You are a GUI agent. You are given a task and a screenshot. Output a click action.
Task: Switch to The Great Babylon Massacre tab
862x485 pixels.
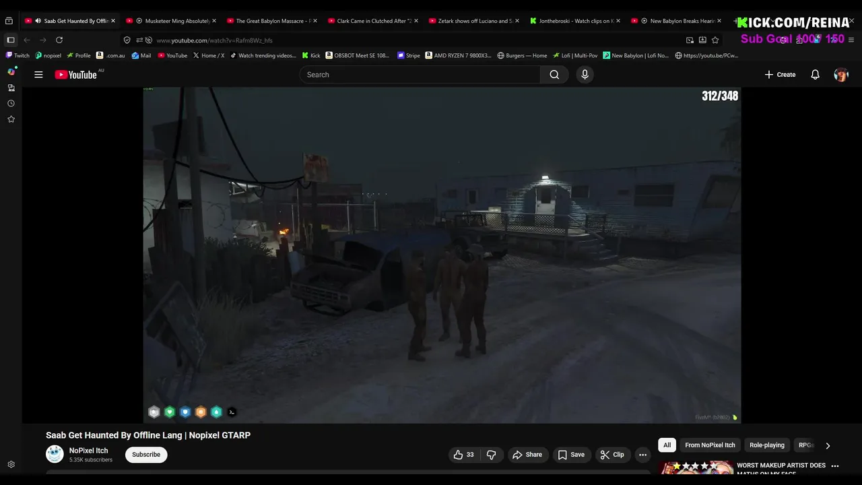271,21
